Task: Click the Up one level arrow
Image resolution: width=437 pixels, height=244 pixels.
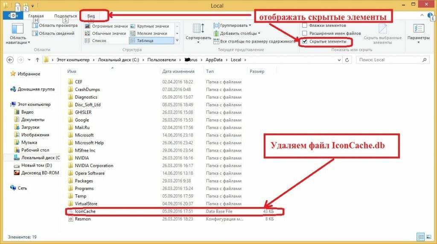Action: [38, 60]
